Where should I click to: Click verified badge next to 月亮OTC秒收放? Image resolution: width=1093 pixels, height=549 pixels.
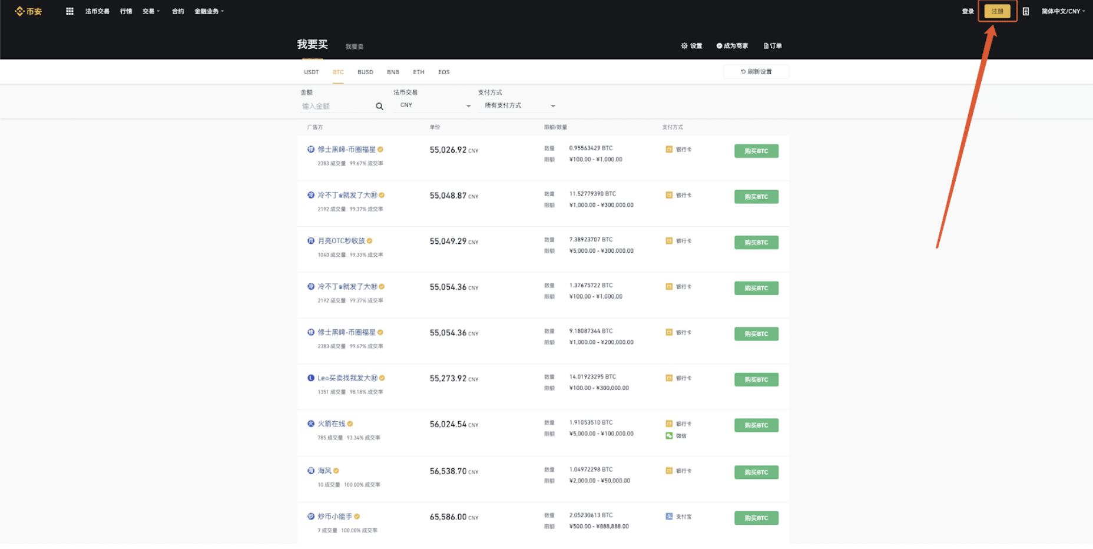(369, 241)
